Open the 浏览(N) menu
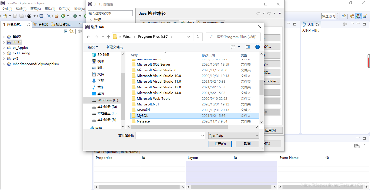Image resolution: width=370 pixels, height=190 pixels. [x=64, y=9]
